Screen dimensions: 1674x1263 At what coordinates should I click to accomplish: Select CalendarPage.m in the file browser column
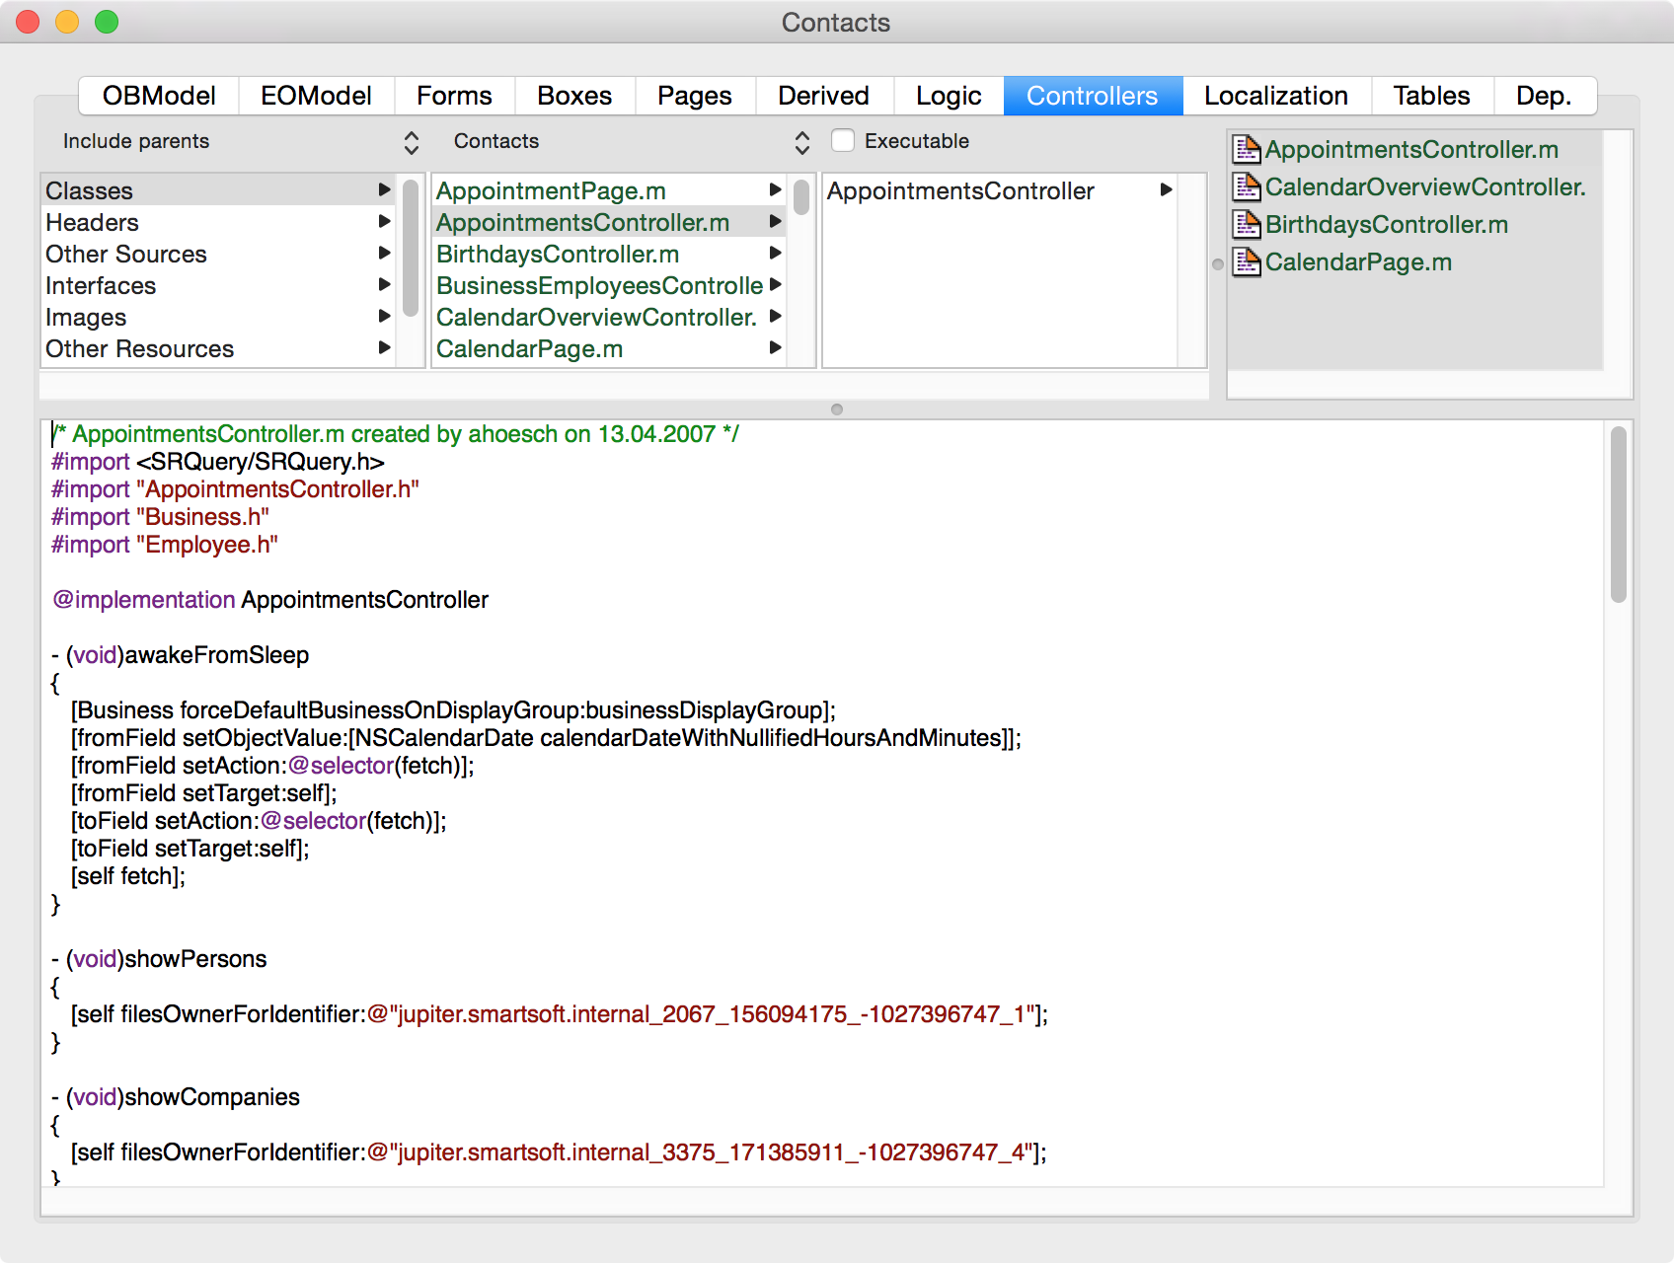[530, 348]
